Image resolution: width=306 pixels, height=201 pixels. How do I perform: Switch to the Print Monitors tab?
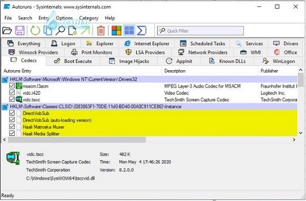(91, 52)
